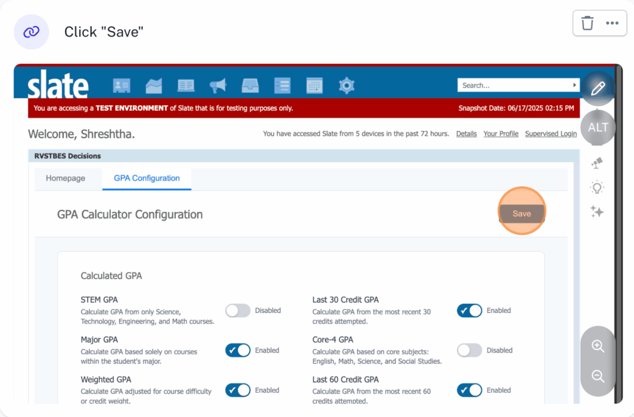Click the zoom in magnifier

coord(597,346)
